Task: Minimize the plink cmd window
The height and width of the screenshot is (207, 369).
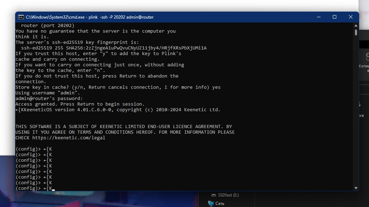Action: (319, 17)
